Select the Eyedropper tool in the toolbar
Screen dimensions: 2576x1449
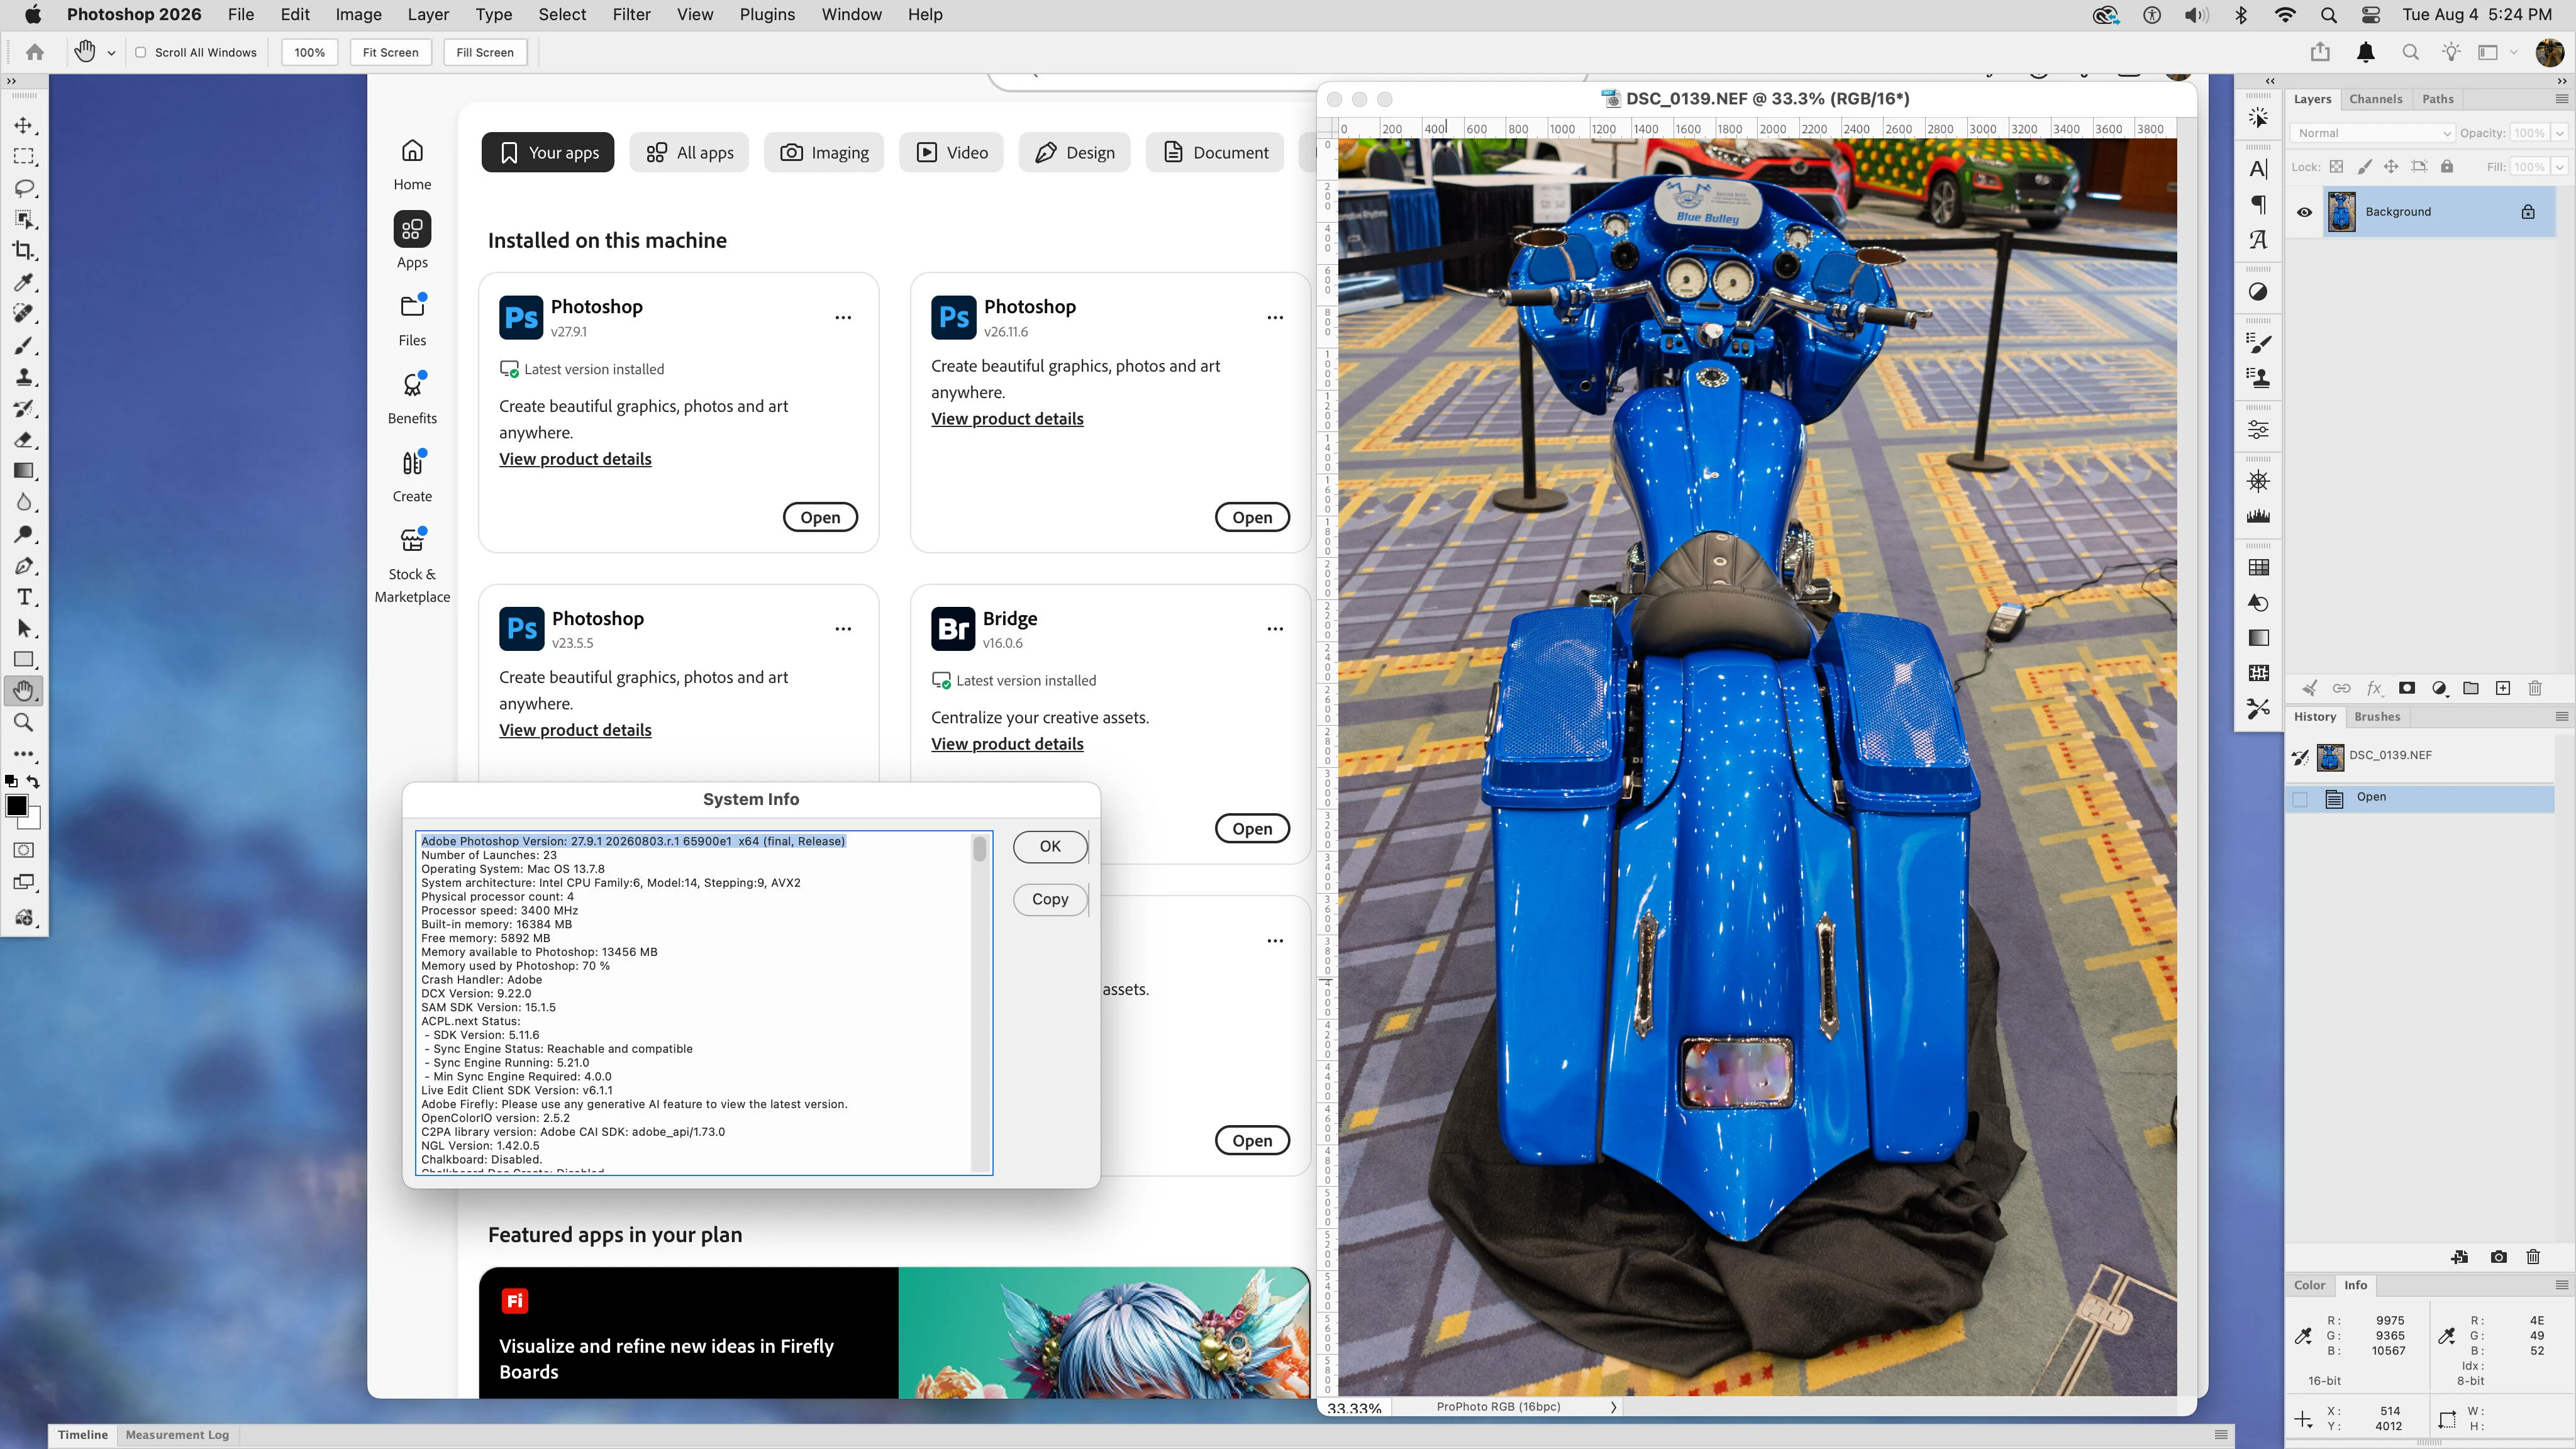click(x=24, y=282)
